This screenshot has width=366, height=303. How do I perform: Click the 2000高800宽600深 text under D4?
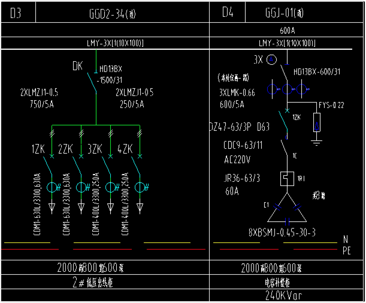[x=271, y=268]
